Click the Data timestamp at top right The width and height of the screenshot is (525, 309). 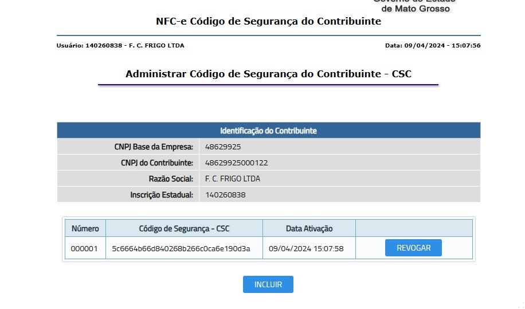pos(433,45)
